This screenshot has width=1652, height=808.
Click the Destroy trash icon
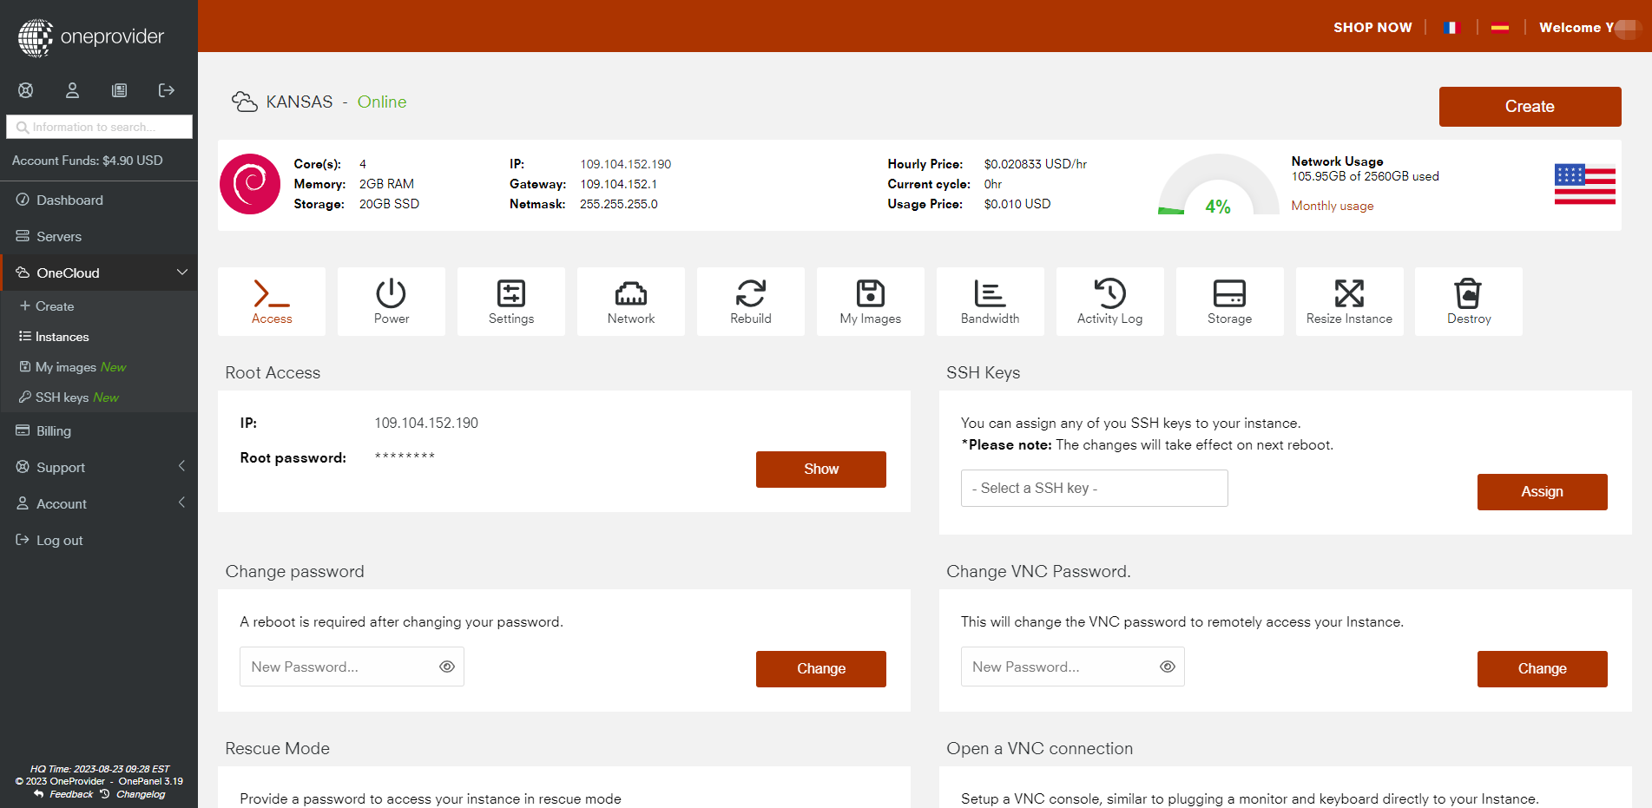tap(1469, 293)
